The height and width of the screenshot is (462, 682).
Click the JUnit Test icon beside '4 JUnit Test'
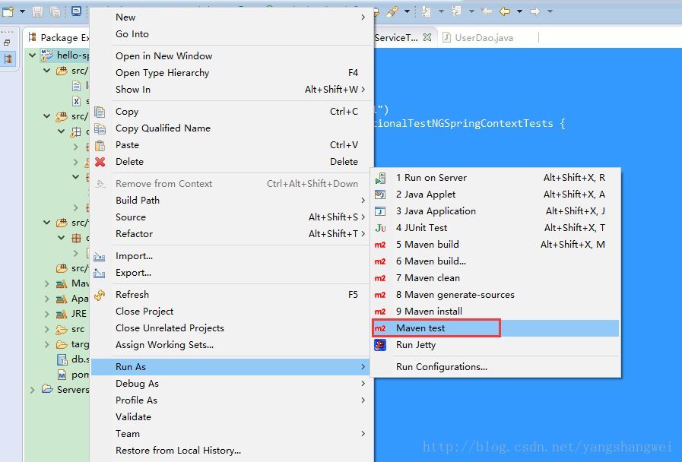[x=380, y=227]
